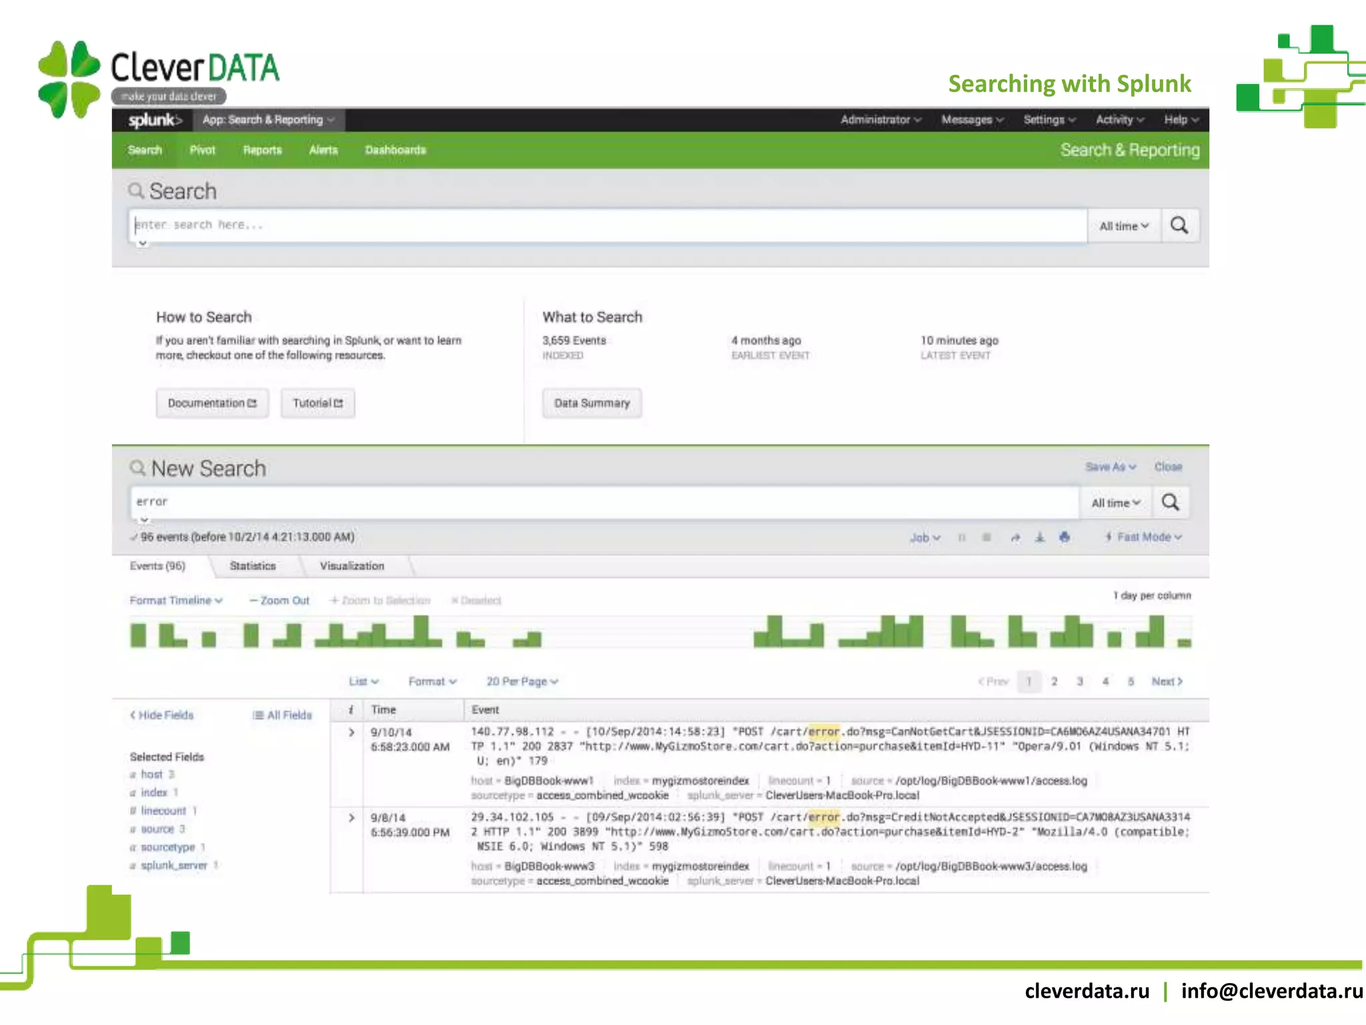This screenshot has width=1366, height=1025.
Task: Click the tallest bar in the left timeline cluster
Action: (x=421, y=631)
